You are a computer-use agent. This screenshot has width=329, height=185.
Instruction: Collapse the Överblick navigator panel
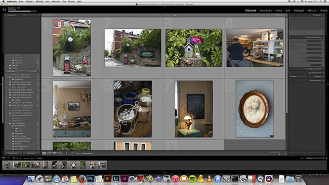click(x=6, y=15)
